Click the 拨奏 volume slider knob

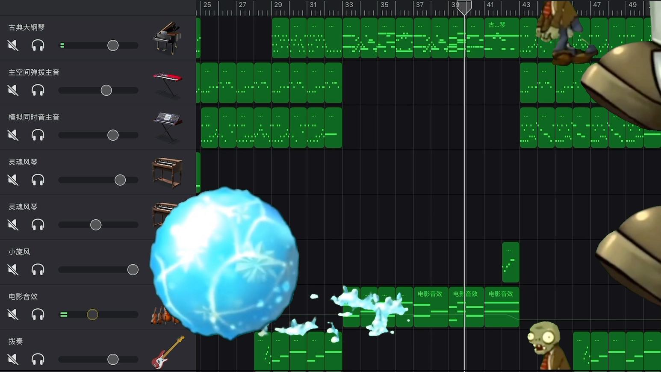click(x=113, y=360)
